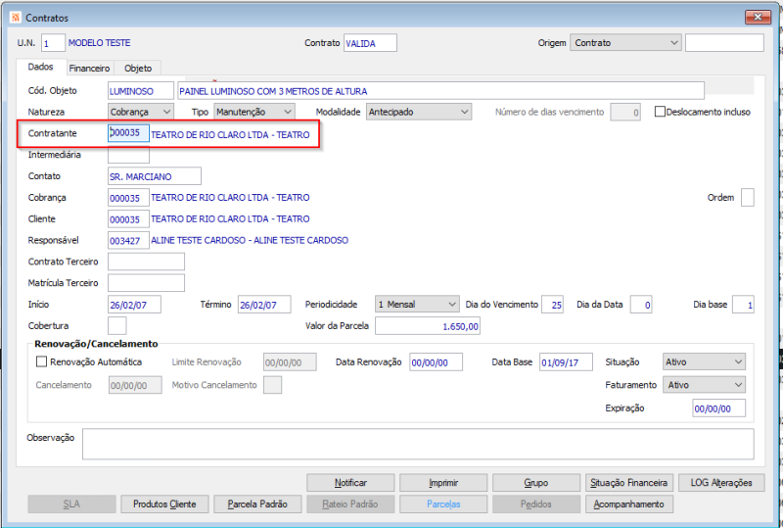This screenshot has width=783, height=528.
Task: Click the Ordem field
Action: (748, 198)
